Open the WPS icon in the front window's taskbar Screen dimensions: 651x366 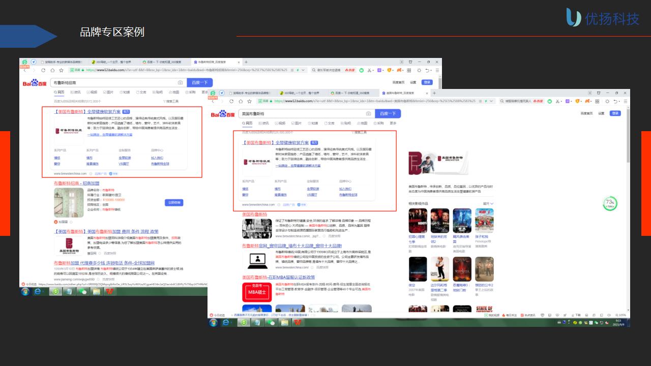(x=297, y=323)
